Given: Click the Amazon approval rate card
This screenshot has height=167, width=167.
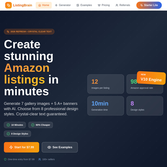Looking at the screenshot, I should coord(145,84).
